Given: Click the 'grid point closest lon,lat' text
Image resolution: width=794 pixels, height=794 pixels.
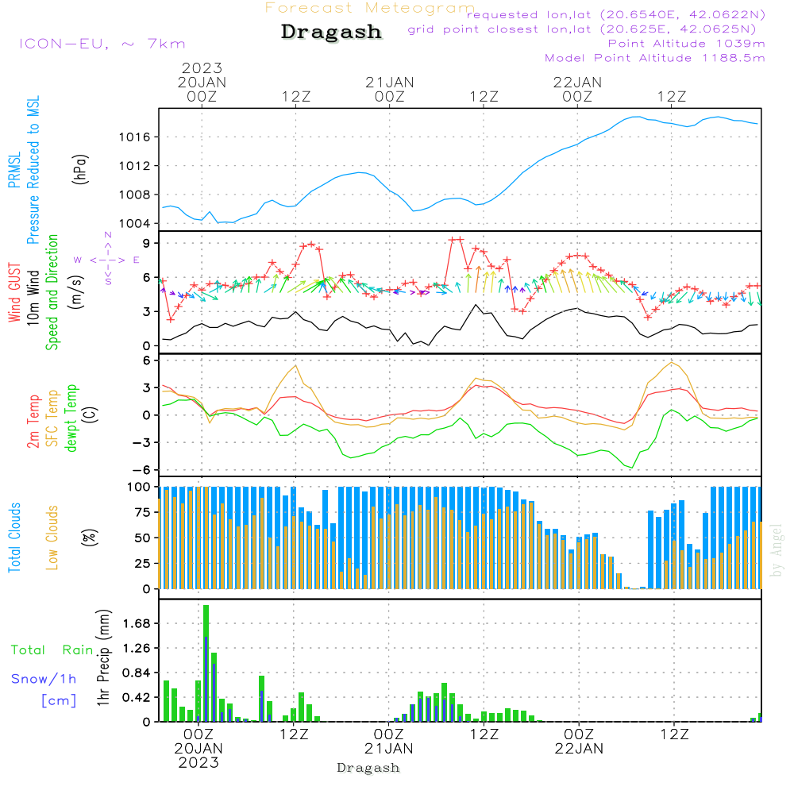Looking at the screenshot, I should click(x=582, y=29).
